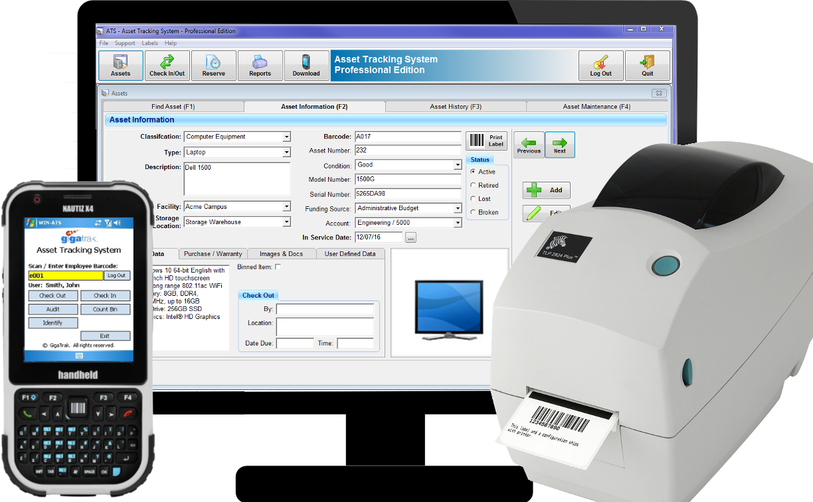The image size is (813, 502).
Task: Tap the Count Bin button on the handheld
Action: 105,309
